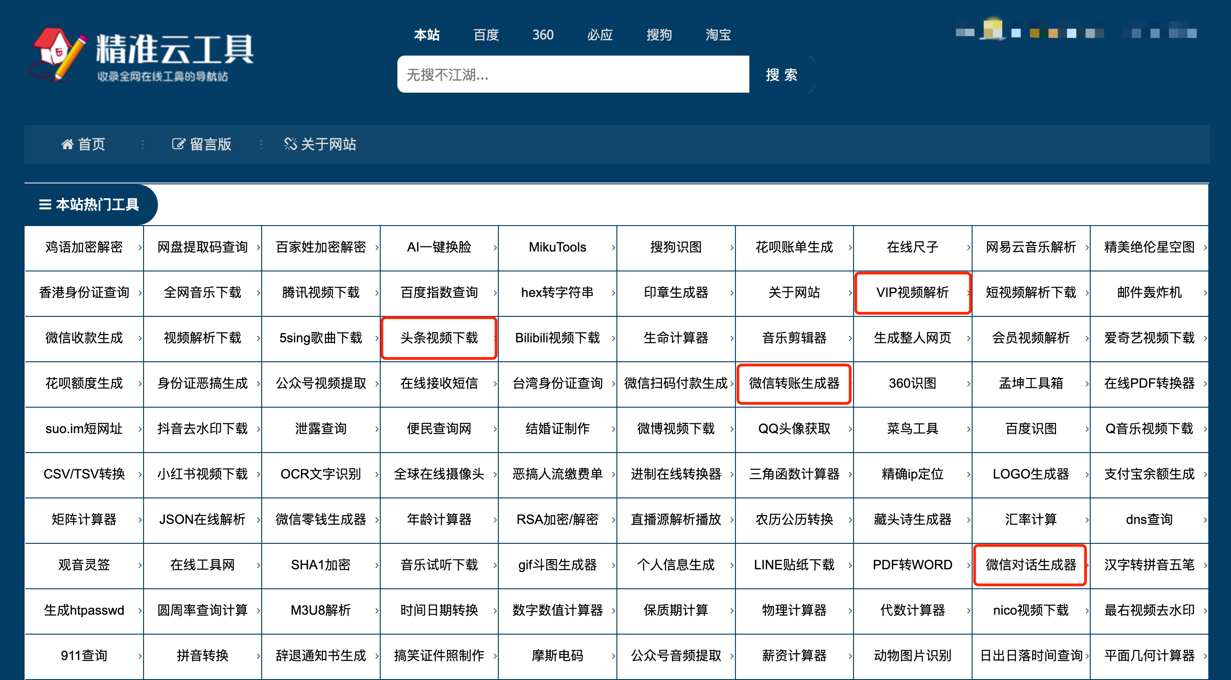Click the arrow next to 网盘提取码查询

coord(258,247)
